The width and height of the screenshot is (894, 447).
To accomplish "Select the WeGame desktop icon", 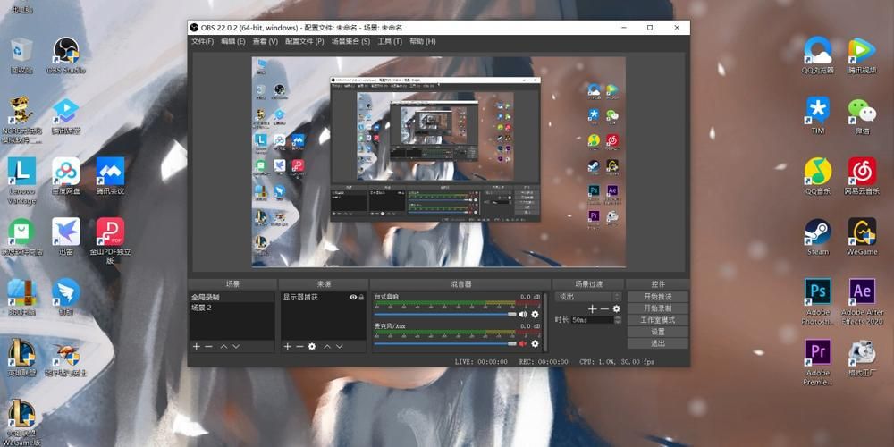I will (862, 237).
